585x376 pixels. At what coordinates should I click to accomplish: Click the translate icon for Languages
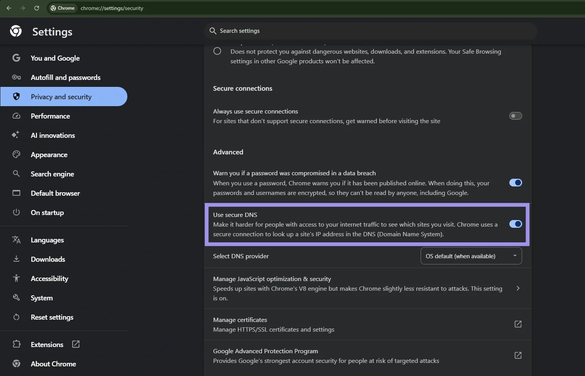[16, 240]
